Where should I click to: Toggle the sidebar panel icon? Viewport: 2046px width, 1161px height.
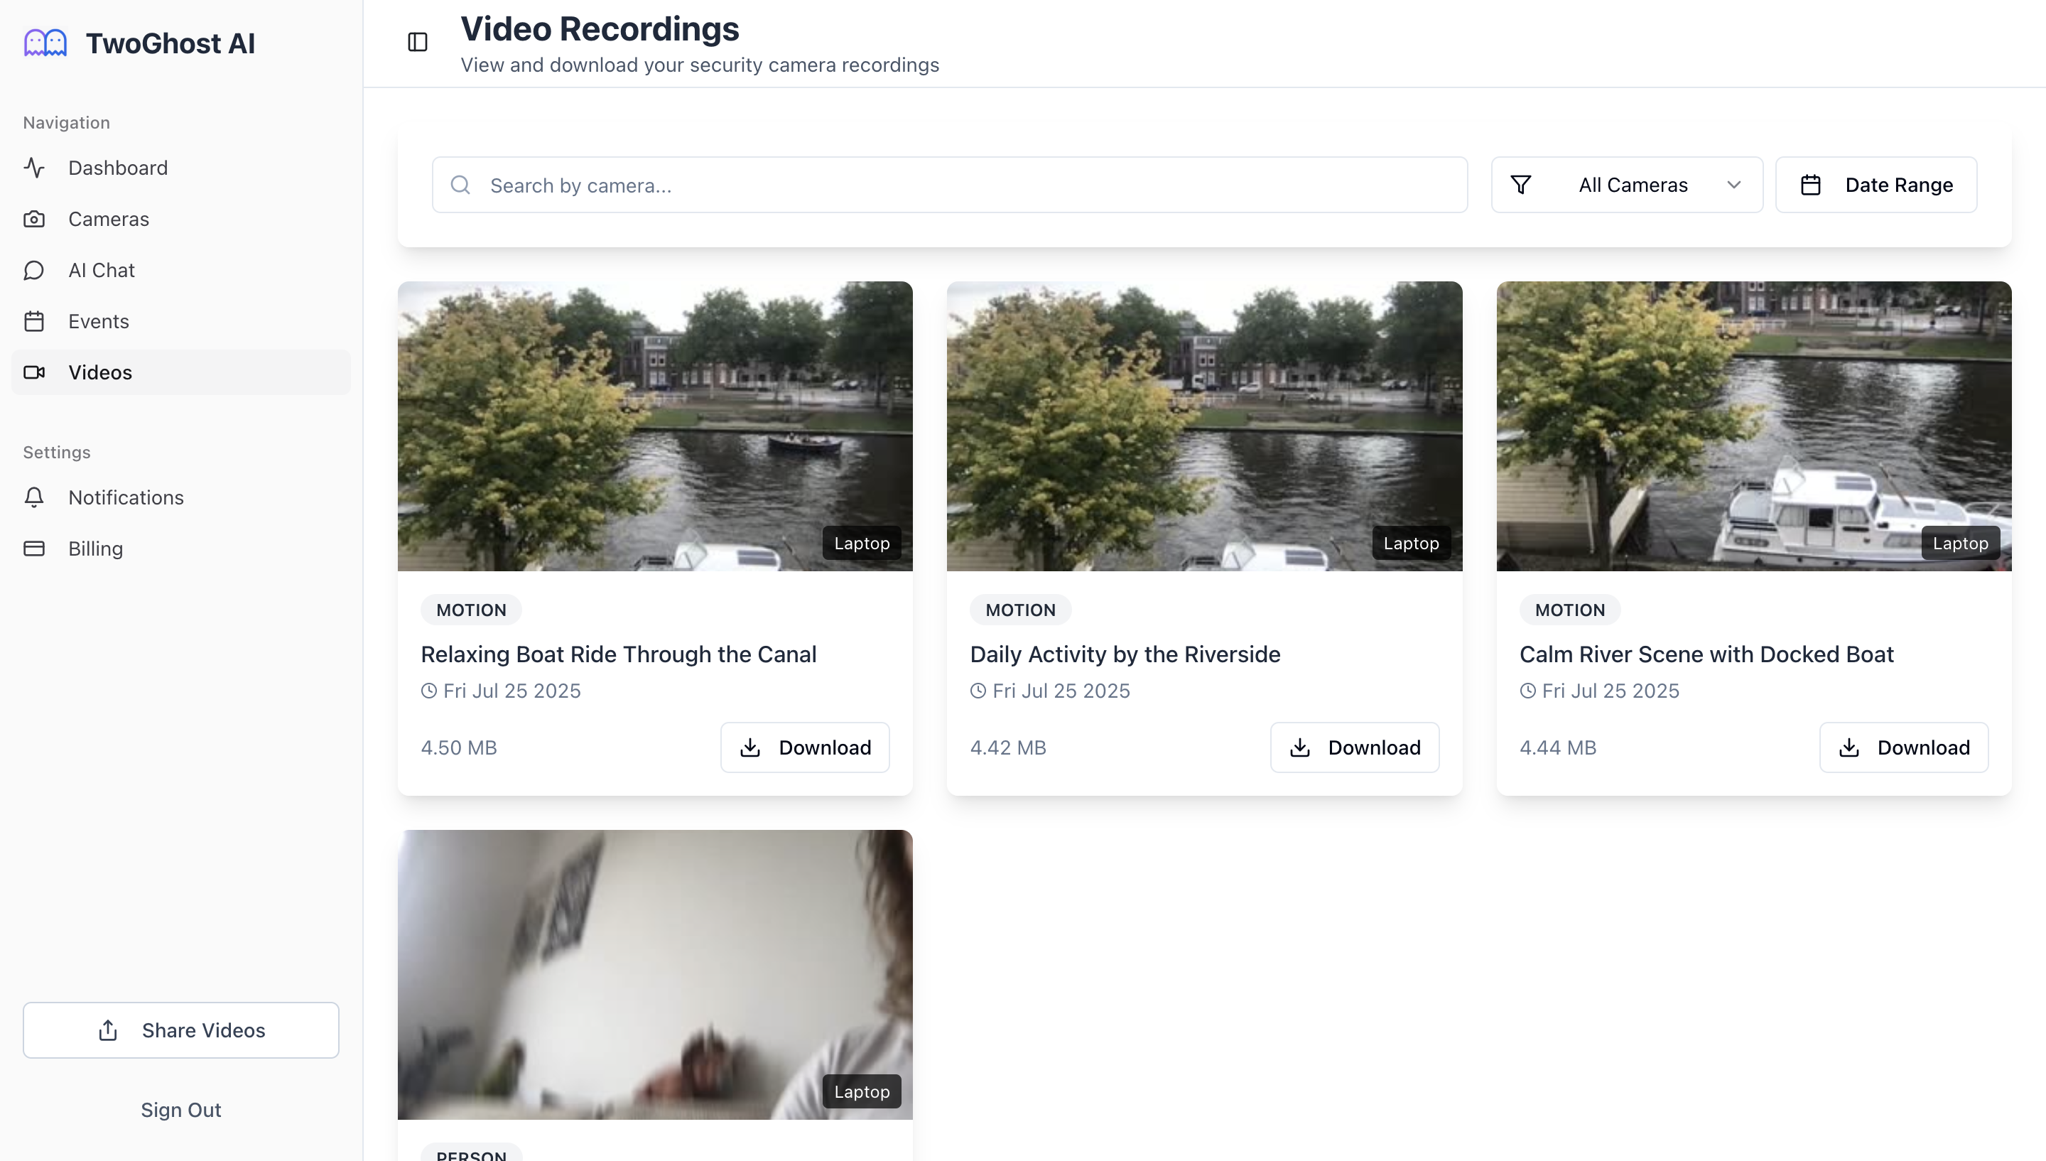point(418,42)
